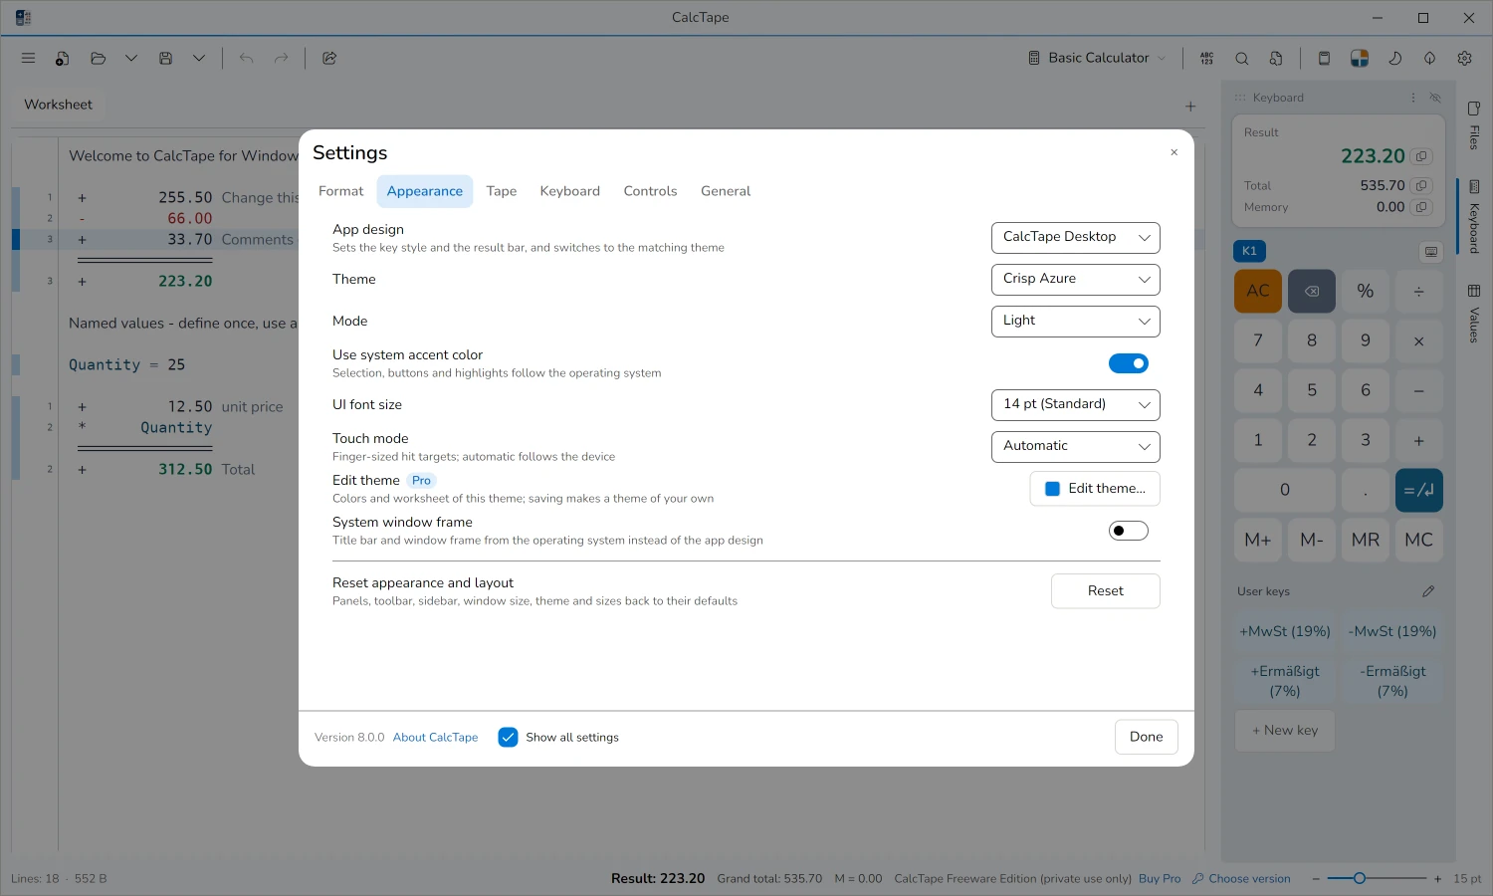
Task: Open the hamburger main menu
Action: [28, 58]
